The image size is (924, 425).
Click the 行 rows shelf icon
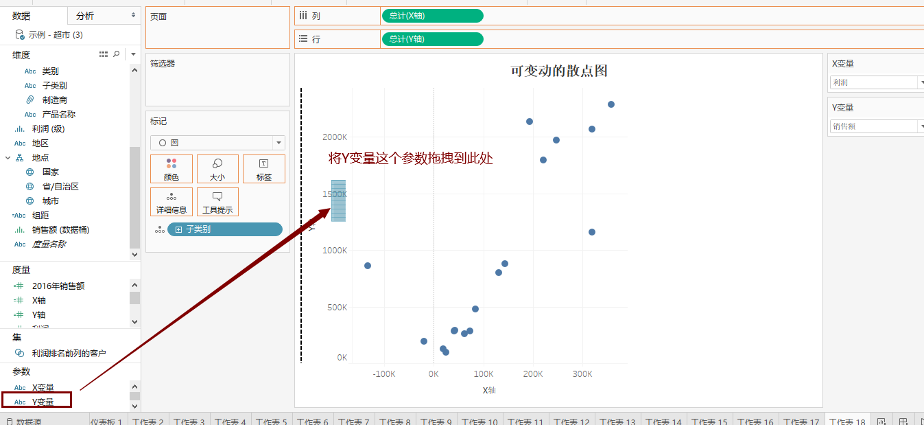click(x=303, y=39)
